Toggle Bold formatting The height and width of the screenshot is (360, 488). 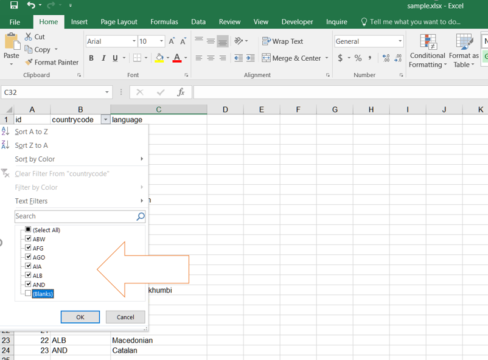click(91, 58)
